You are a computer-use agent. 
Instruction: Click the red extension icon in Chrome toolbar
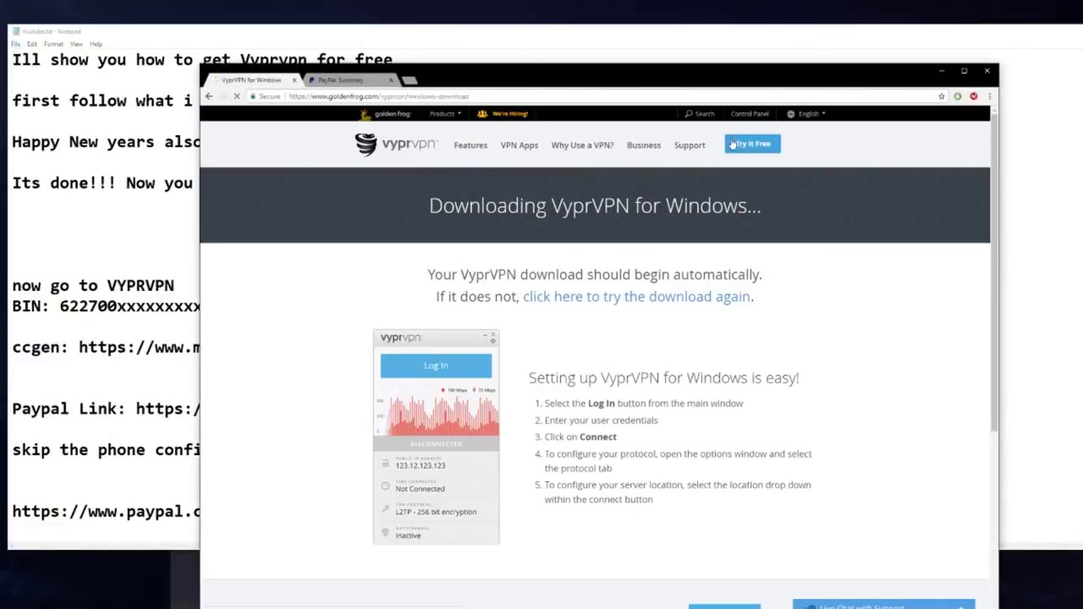(974, 96)
